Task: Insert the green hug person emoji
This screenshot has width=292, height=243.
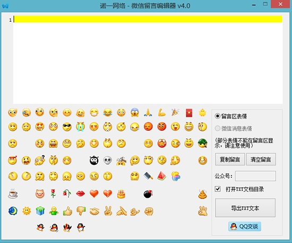Action: [x=54, y=211]
